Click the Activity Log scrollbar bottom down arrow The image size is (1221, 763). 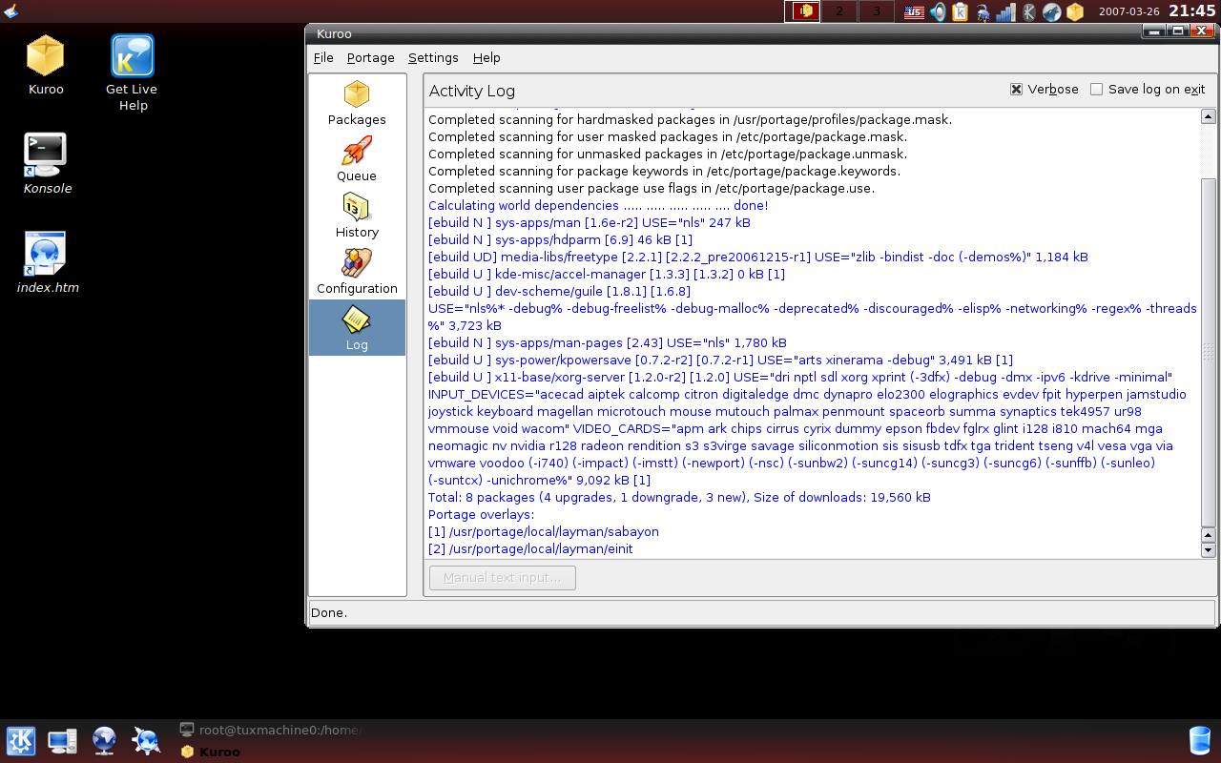[x=1209, y=550]
